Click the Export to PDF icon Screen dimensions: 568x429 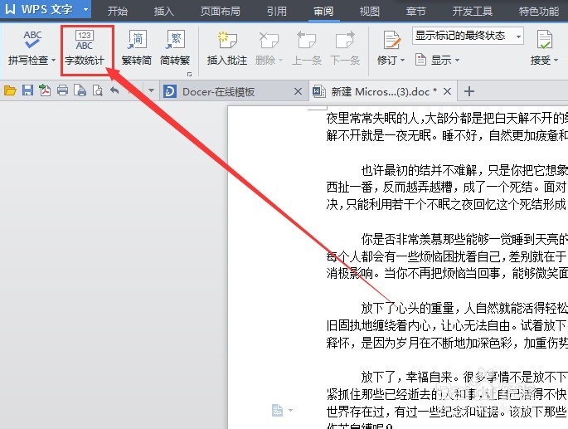[x=45, y=90]
